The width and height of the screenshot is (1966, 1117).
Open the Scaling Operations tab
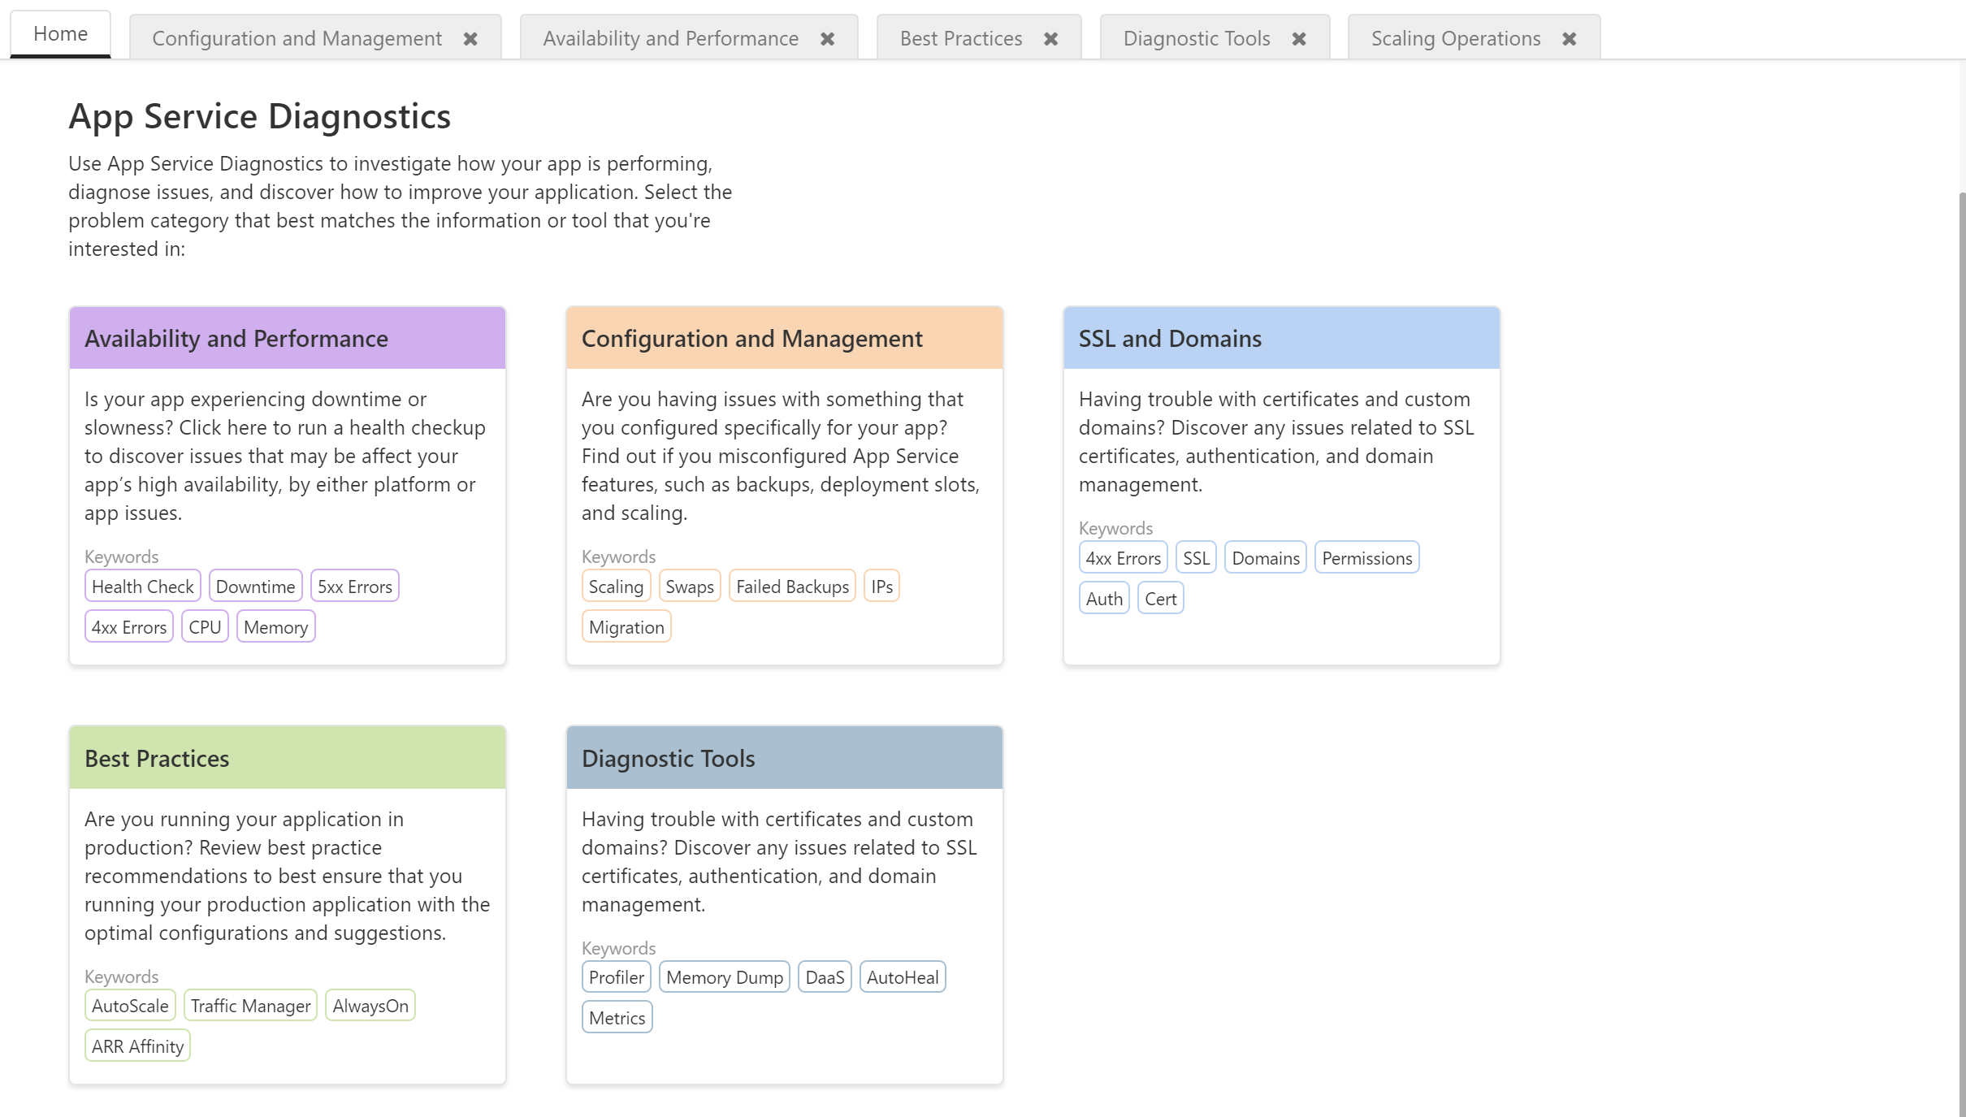[x=1455, y=39]
